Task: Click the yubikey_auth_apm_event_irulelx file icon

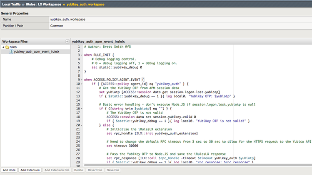Action: click(x=11, y=52)
